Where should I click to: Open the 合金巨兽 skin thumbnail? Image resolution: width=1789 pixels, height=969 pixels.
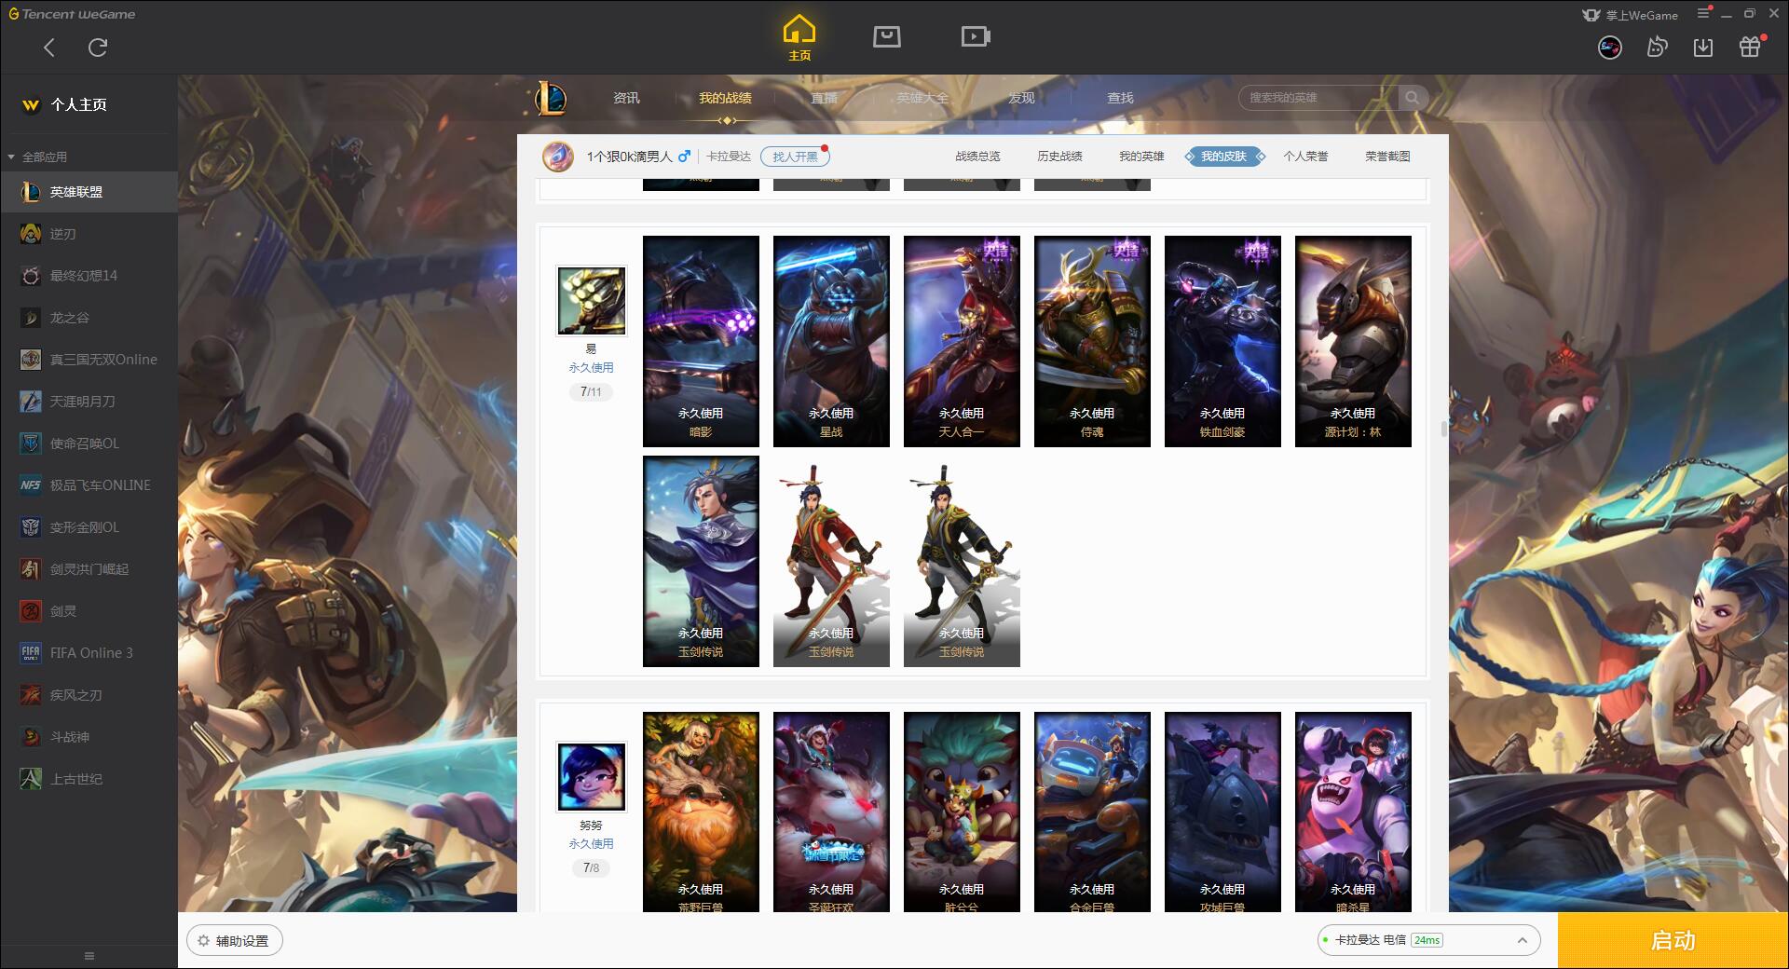tap(1092, 812)
